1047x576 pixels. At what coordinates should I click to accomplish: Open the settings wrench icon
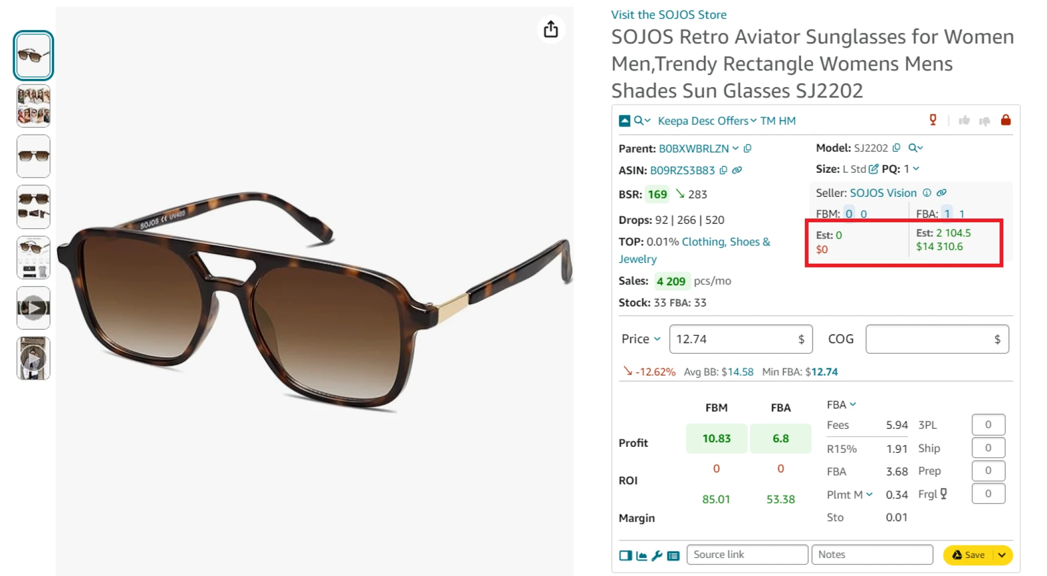[657, 555]
